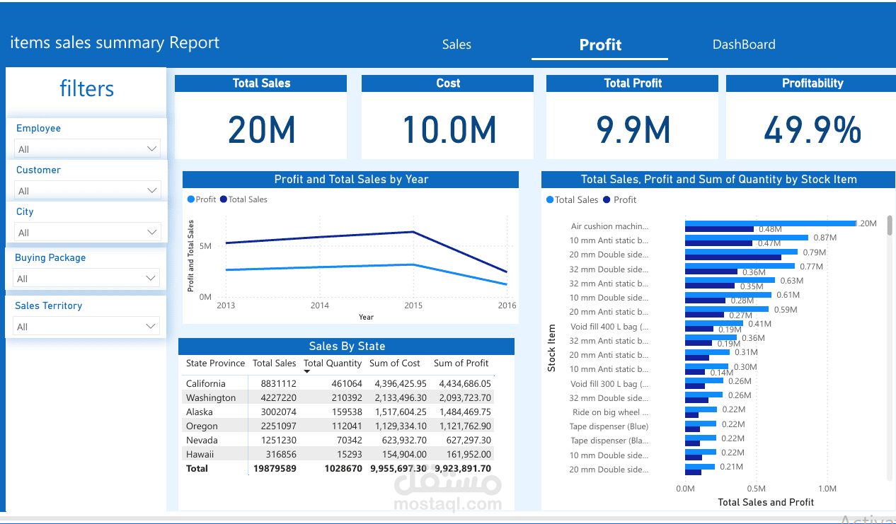Click the Air cushion machine Total Sales bar
This screenshot has width=896, height=524.
(x=770, y=223)
